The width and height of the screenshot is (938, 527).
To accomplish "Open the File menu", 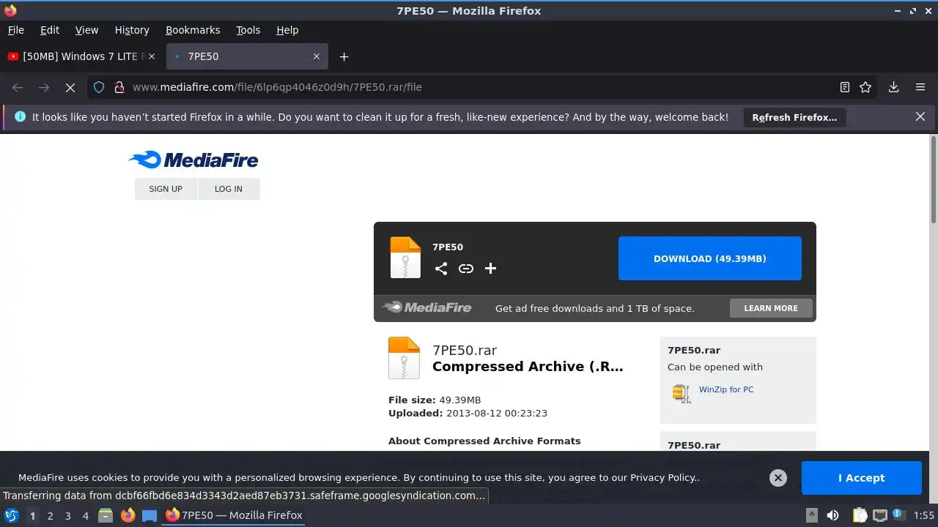I will pyautogui.click(x=16, y=30).
